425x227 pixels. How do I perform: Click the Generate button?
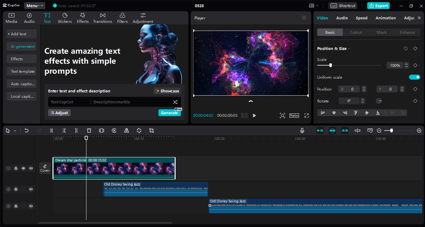(170, 113)
